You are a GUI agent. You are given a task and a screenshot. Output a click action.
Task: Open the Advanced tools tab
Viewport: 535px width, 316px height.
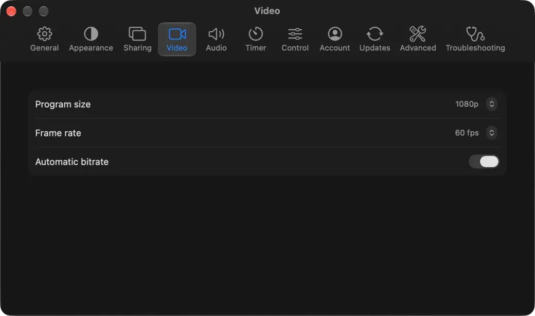pyautogui.click(x=418, y=39)
